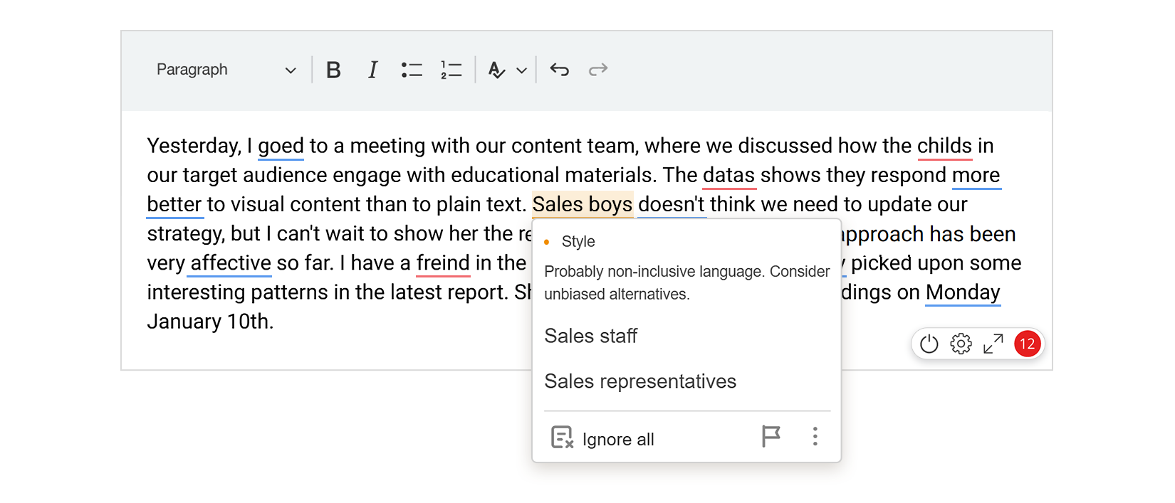1175x503 pixels.
Task: Choose the 'Sales representatives' suggestion
Action: 640,381
